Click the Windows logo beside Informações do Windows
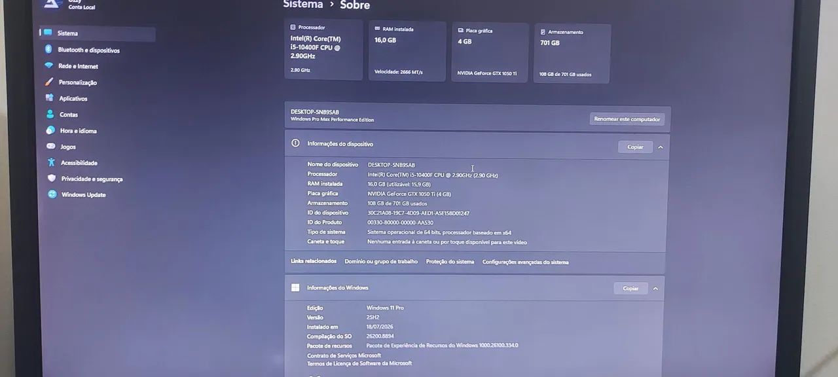The height and width of the screenshot is (377, 838). click(x=295, y=287)
